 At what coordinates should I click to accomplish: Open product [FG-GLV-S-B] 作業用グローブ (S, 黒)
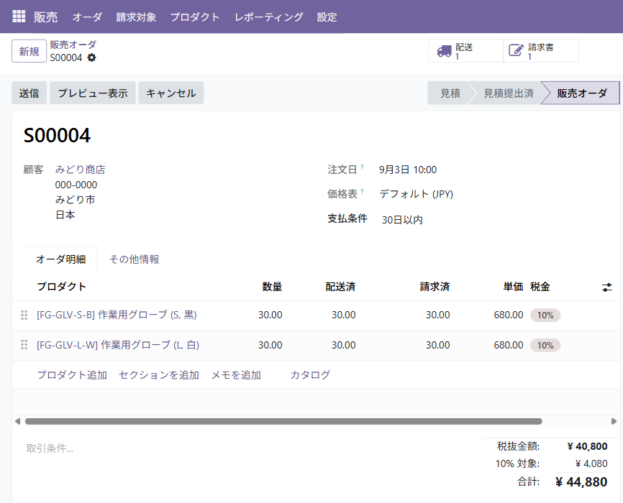pos(117,315)
